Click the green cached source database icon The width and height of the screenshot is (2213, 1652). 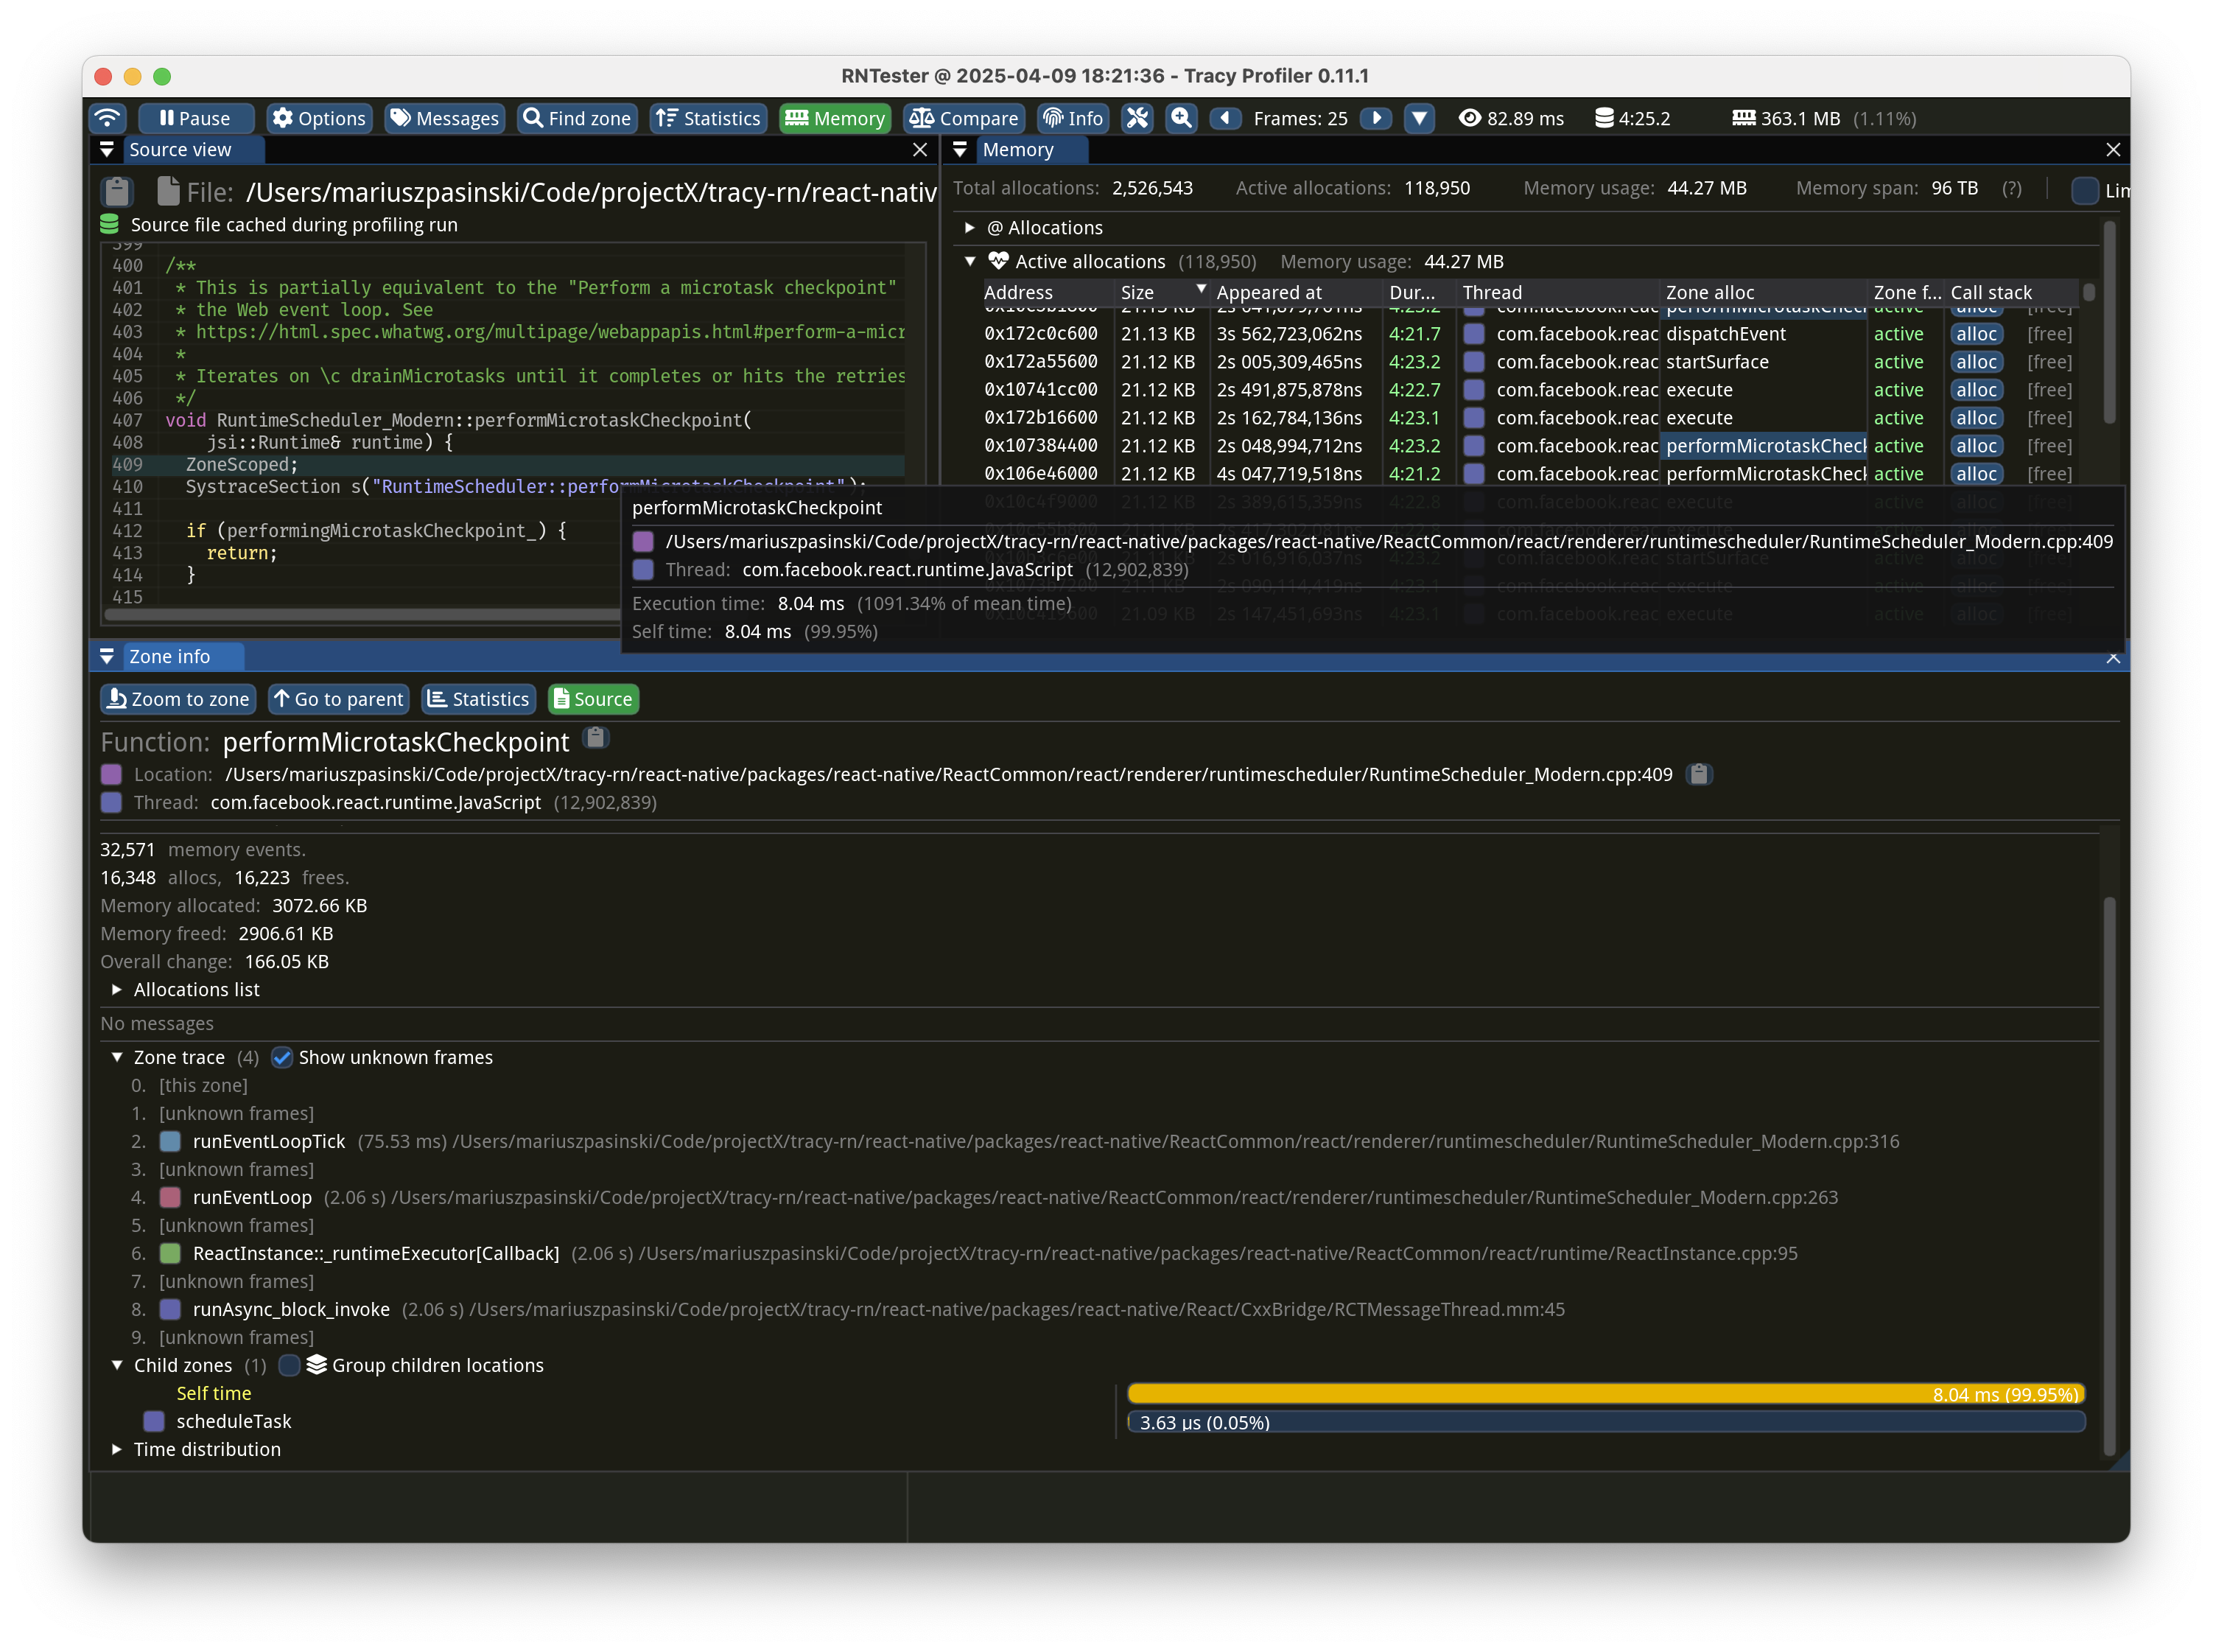tap(110, 225)
